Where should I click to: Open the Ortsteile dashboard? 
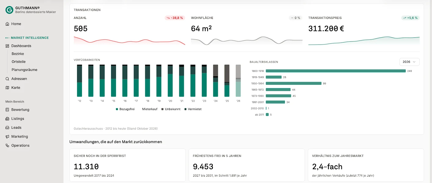pyautogui.click(x=19, y=62)
